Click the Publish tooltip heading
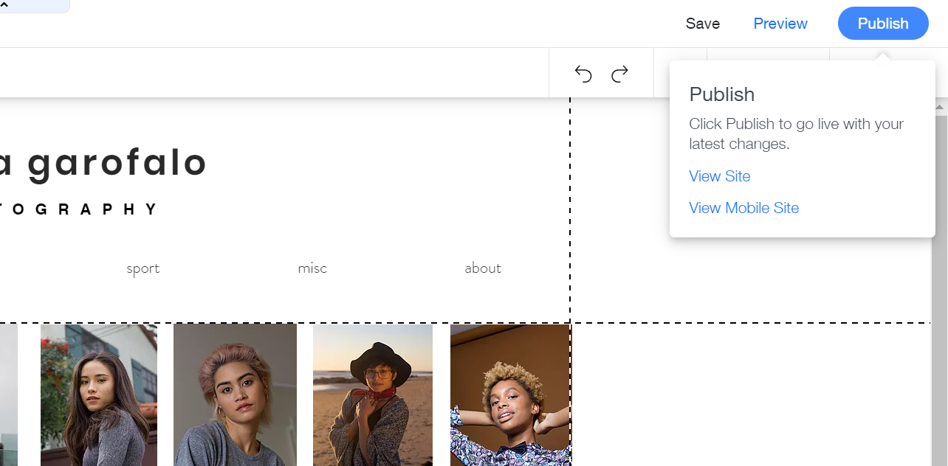948x466 pixels. (721, 94)
